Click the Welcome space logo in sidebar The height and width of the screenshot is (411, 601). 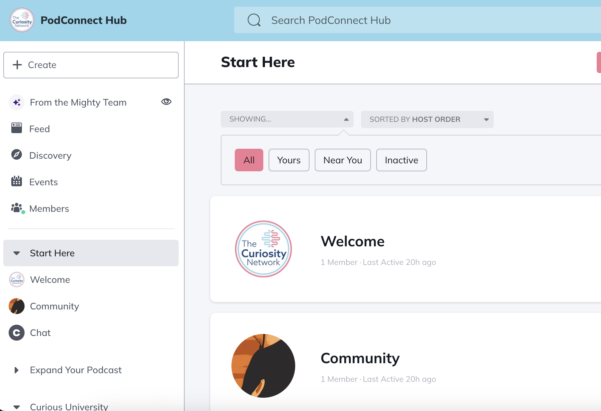click(17, 280)
